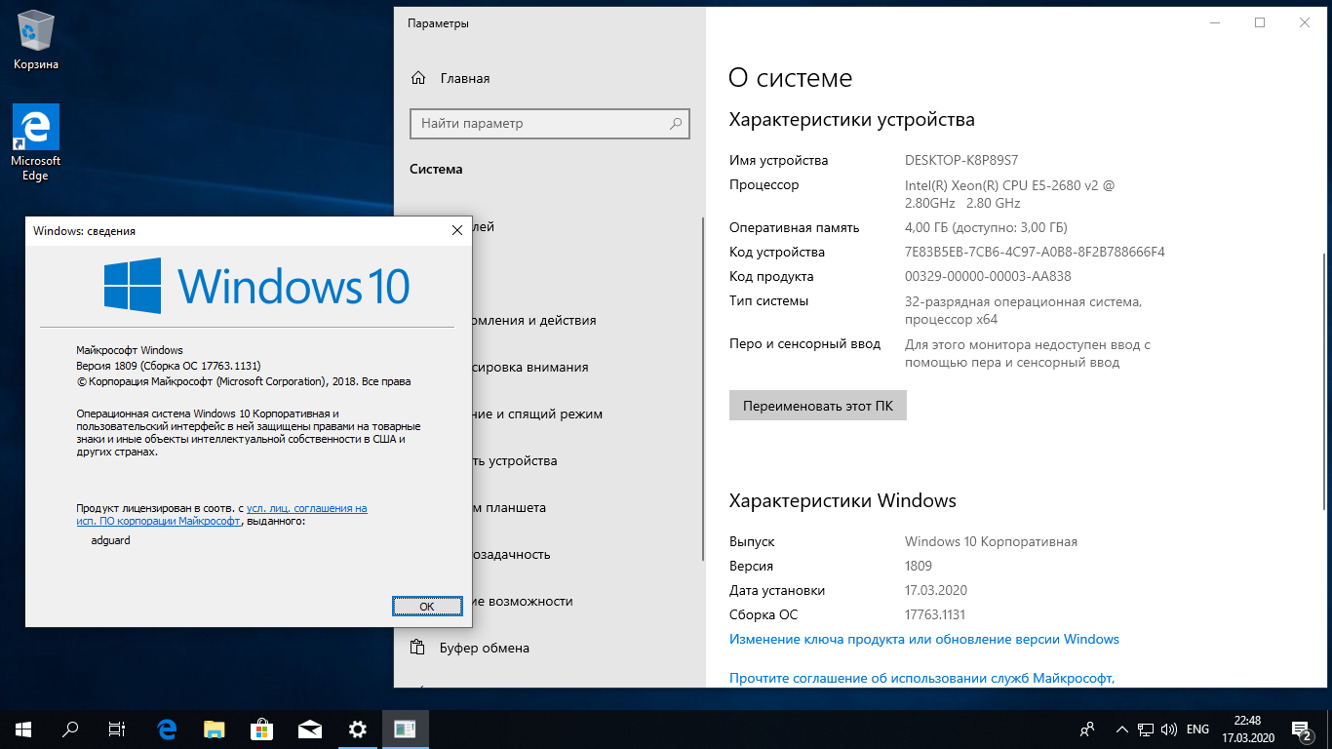The image size is (1332, 749).
Task: Open the Action Center notifications icon
Action: 1302,729
